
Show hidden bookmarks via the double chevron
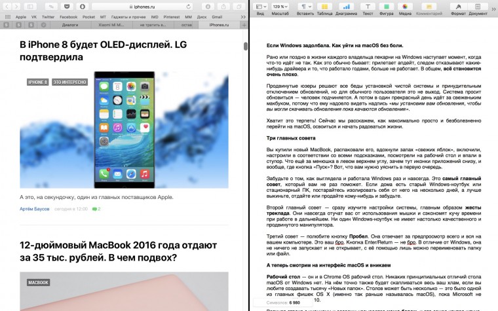pyautogui.click(x=243, y=17)
